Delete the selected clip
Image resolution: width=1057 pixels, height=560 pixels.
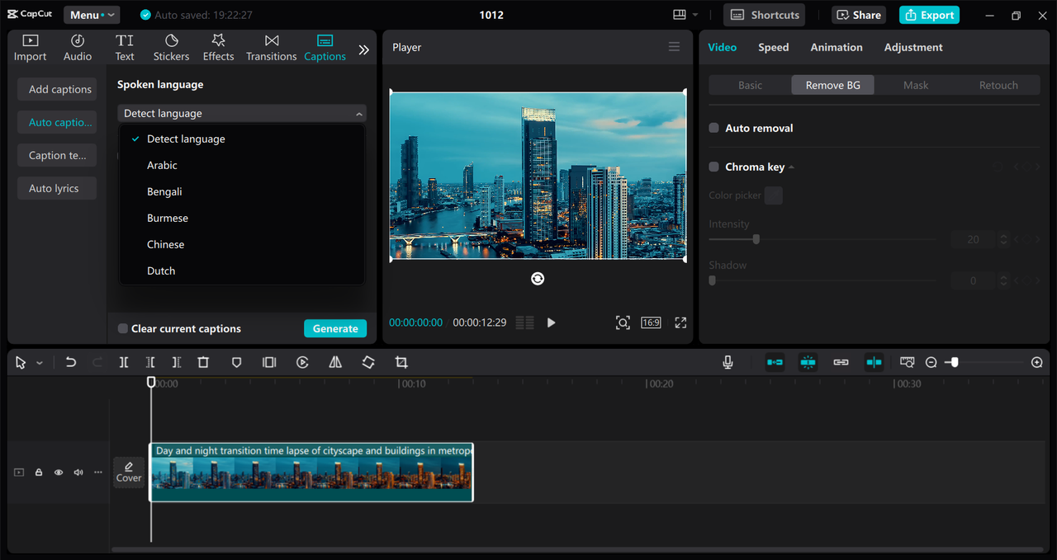pos(203,362)
